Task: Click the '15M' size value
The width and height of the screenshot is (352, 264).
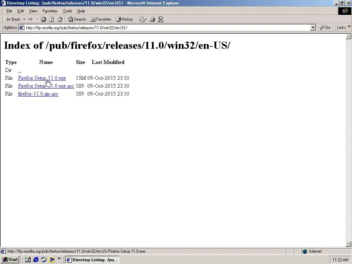Action: click(81, 78)
